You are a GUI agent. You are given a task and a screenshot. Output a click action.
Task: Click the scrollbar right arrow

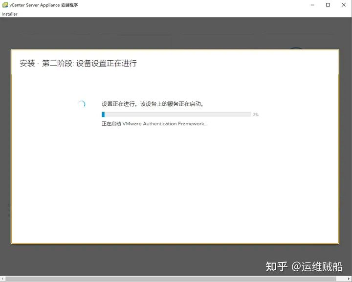349,279
